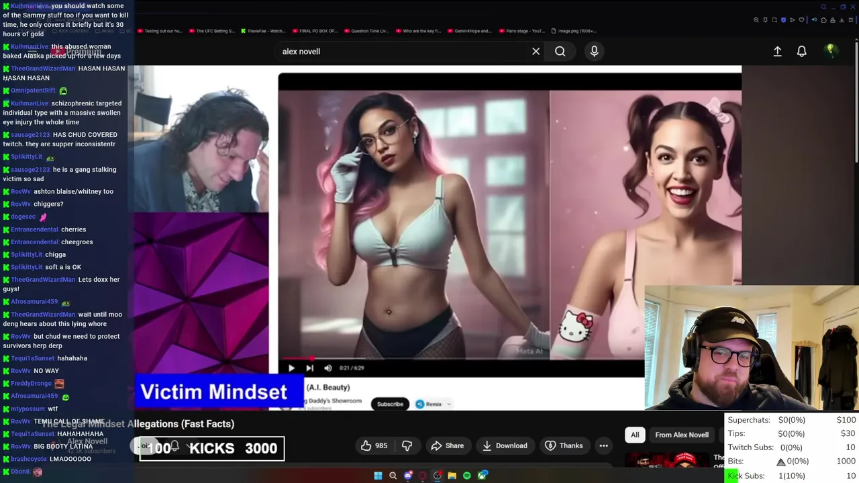Switch to 'Testing out our hu...' bookmark tab

pyautogui.click(x=159, y=31)
